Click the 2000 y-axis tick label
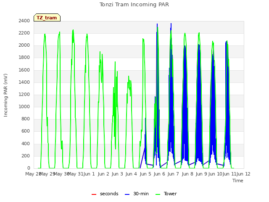 (24, 45)
